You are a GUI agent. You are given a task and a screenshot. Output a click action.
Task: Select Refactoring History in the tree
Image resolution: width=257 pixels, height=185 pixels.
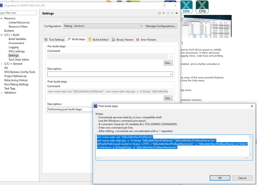(16, 80)
